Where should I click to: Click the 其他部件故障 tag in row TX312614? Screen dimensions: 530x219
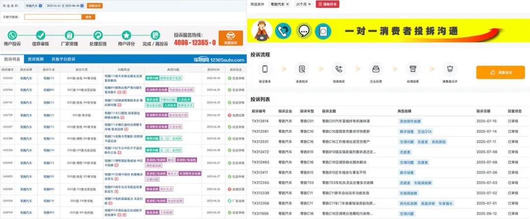click(x=410, y=121)
